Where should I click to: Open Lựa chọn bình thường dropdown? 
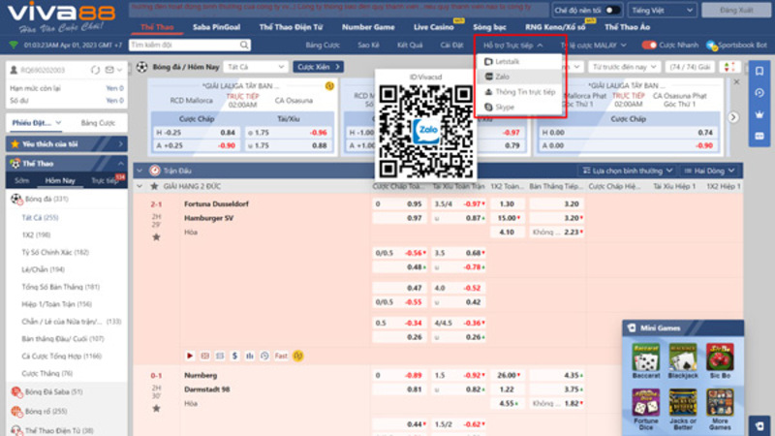pos(627,171)
